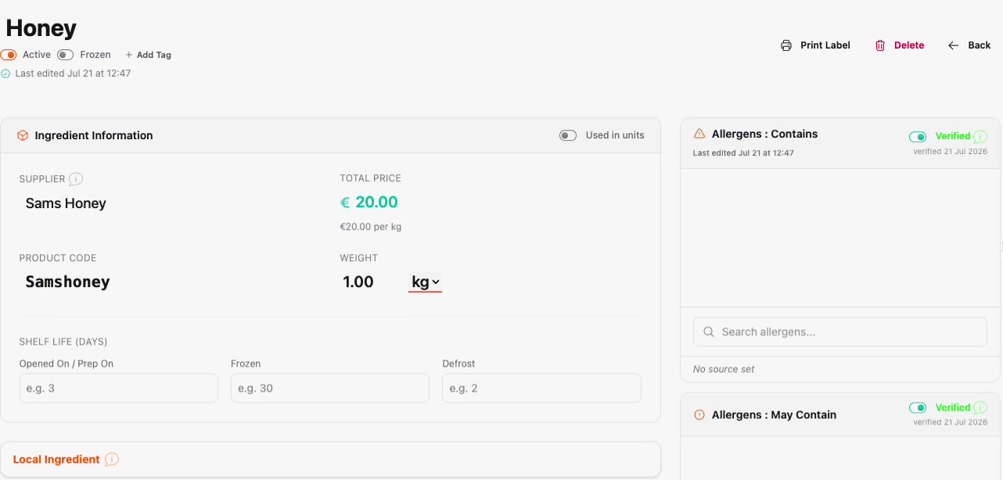Enable the Frozen switch
This screenshot has width=1003, height=480.
click(x=66, y=55)
